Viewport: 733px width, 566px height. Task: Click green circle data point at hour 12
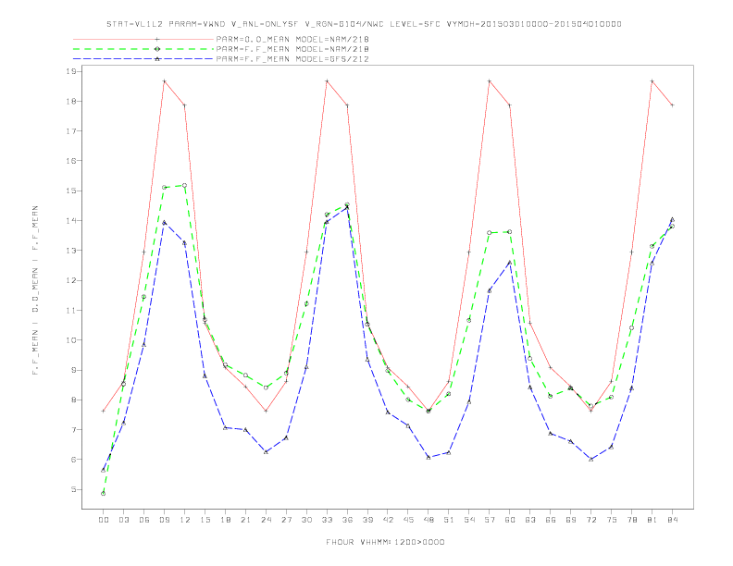point(185,185)
